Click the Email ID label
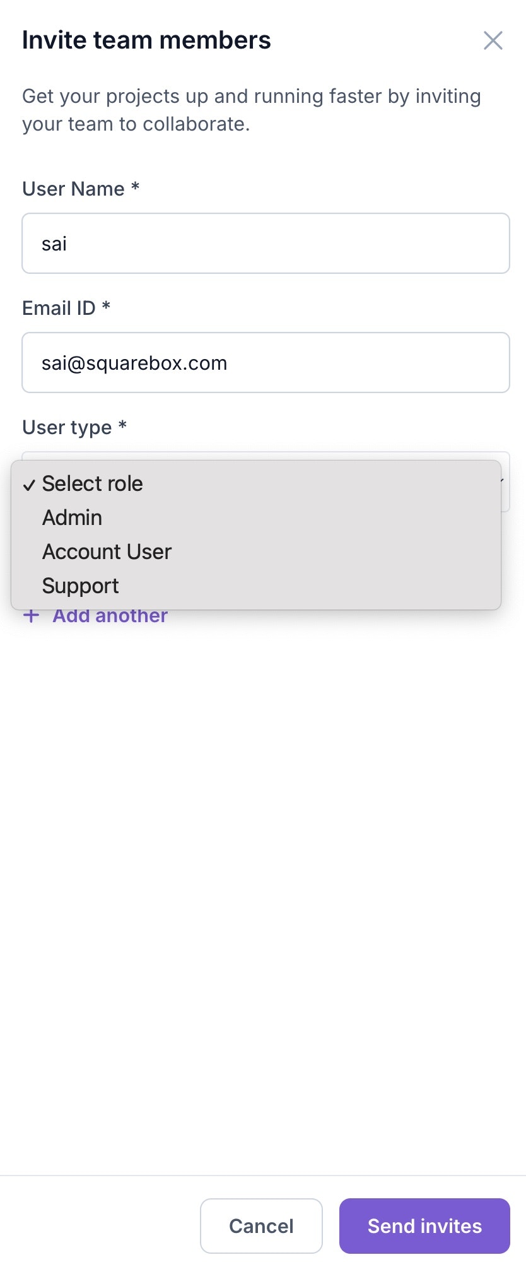This screenshot has height=1262, width=526. (x=66, y=308)
